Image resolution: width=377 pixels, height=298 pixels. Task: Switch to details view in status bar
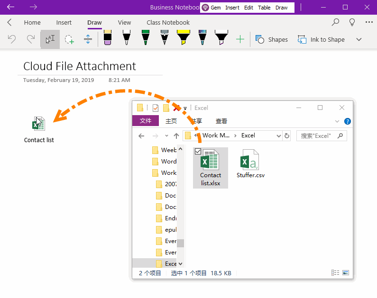coord(335,273)
